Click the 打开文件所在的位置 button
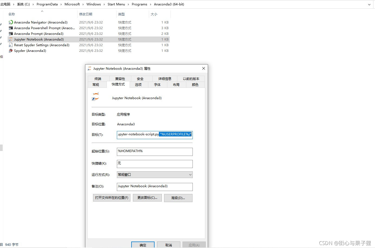The height and width of the screenshot is (248, 375). click(x=112, y=198)
